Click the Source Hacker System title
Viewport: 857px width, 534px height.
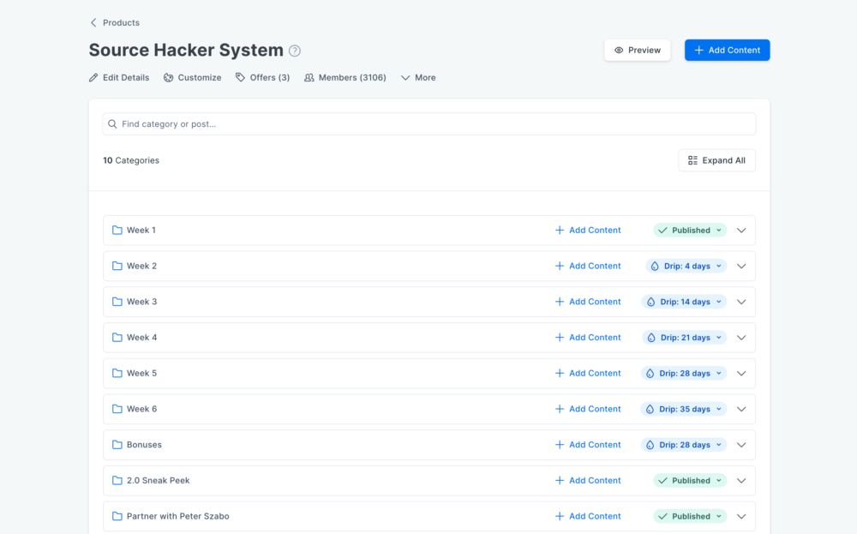[x=186, y=51]
